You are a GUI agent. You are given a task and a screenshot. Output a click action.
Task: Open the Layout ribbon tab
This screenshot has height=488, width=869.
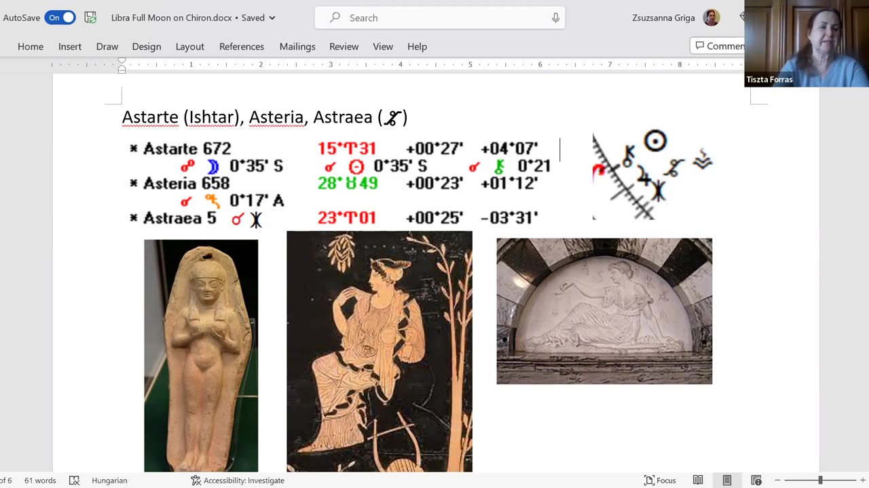tap(190, 46)
